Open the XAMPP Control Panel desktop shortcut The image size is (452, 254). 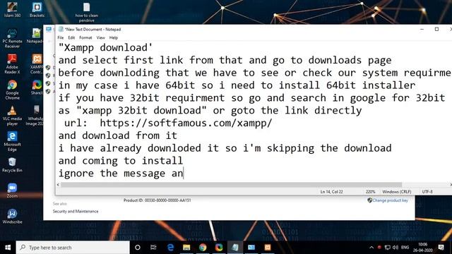click(x=37, y=64)
